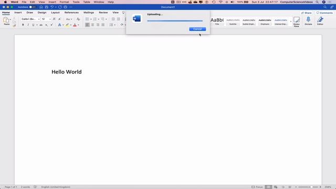Redo using the circular arrow icon
The width and height of the screenshot is (336, 189).
[x=60, y=7]
